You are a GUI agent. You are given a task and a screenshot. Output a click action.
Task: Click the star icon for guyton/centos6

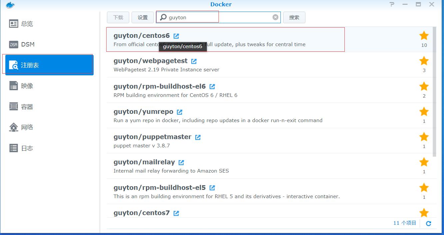click(424, 36)
